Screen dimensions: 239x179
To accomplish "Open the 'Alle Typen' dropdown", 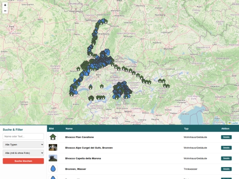I will pos(23,145).
